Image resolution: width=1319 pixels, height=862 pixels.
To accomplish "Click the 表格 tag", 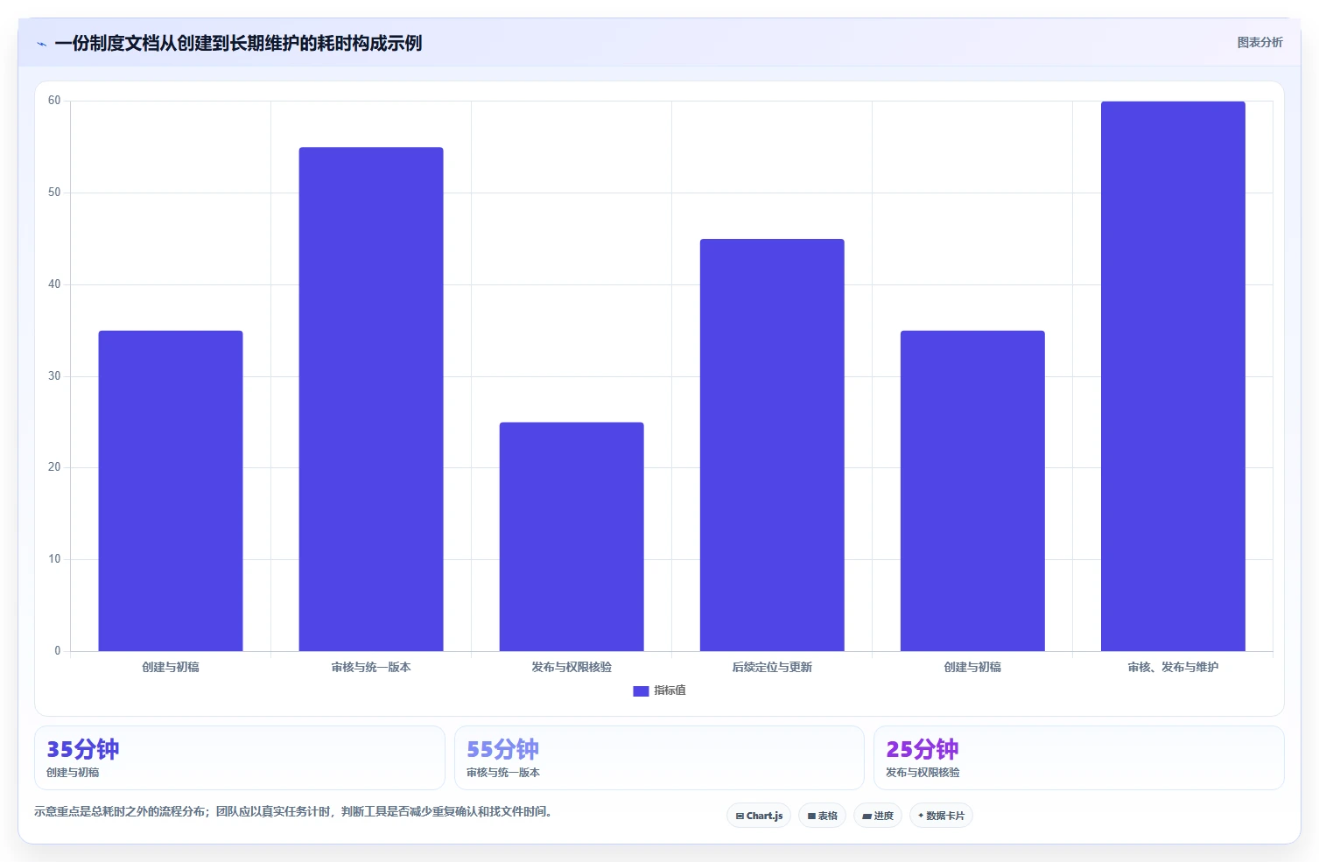I will click(822, 816).
